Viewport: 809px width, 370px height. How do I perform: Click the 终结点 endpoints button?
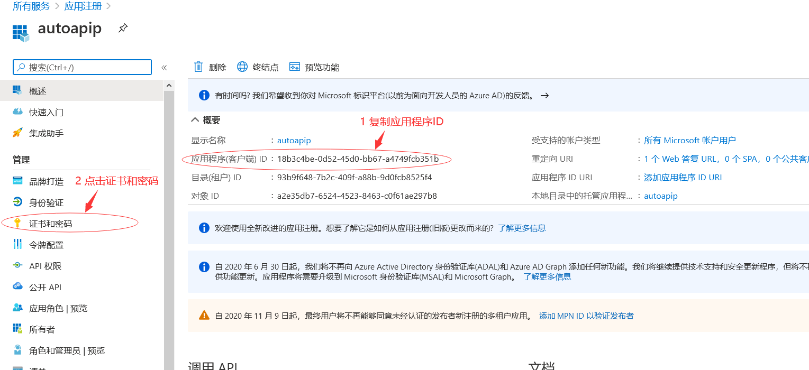coord(258,67)
